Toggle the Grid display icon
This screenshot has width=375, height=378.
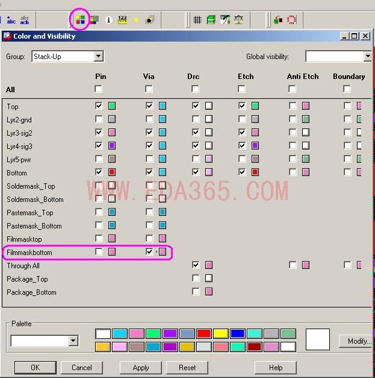point(197,20)
